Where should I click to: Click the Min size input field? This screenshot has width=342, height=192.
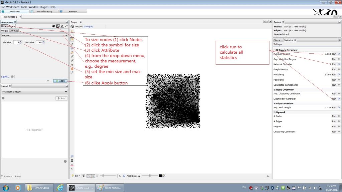[x=17, y=42]
